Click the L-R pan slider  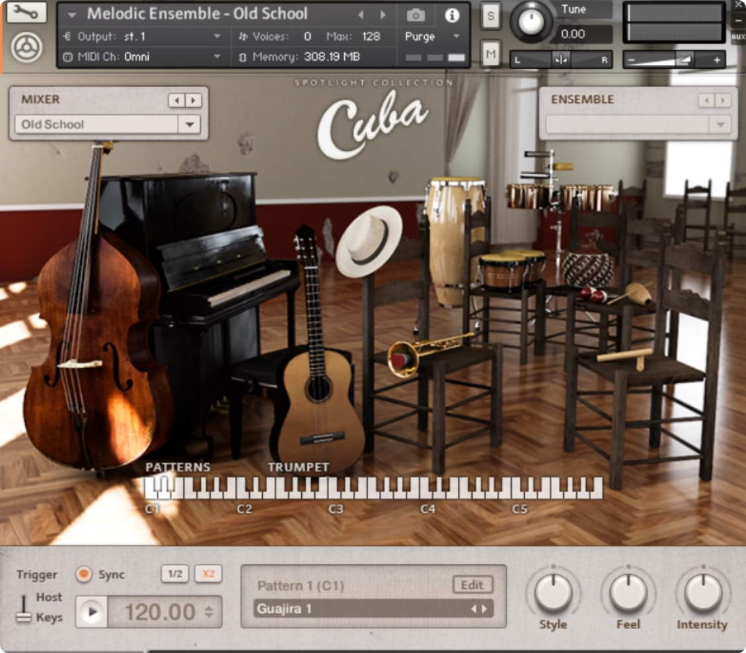tap(561, 60)
